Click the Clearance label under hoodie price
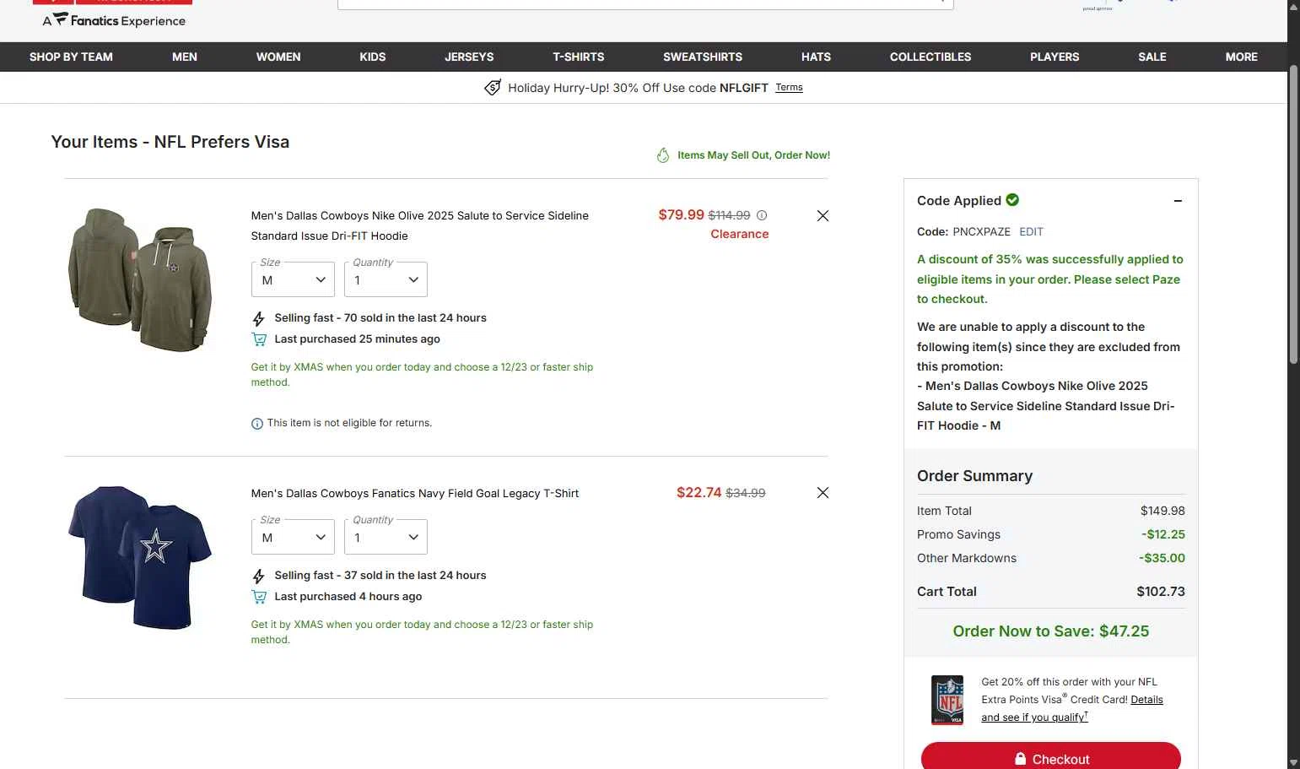Screen dimensions: 1300x769 [740, 235]
